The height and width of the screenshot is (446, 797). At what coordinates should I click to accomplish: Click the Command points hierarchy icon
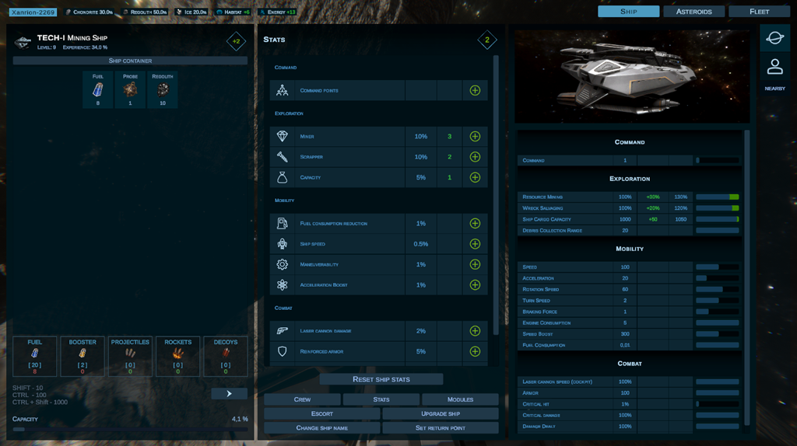pyautogui.click(x=282, y=90)
